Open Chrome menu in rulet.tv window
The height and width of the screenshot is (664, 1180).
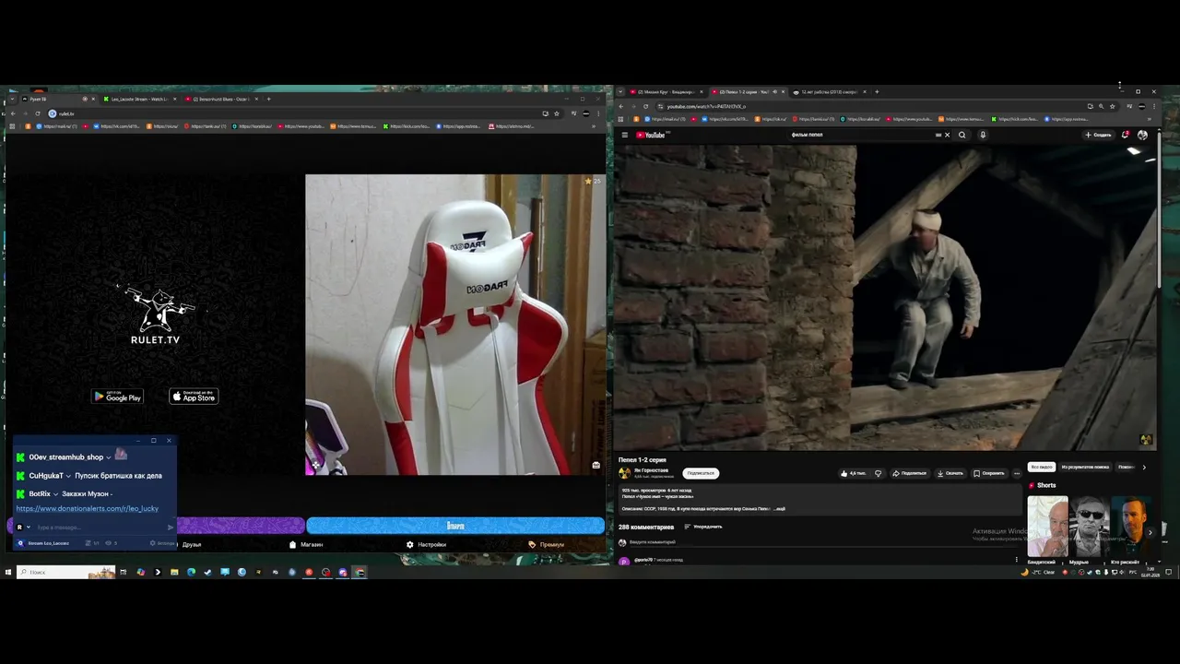click(597, 113)
